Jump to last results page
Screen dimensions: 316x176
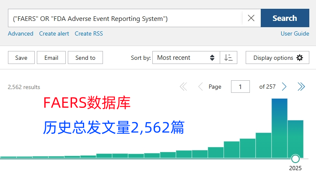(301, 87)
